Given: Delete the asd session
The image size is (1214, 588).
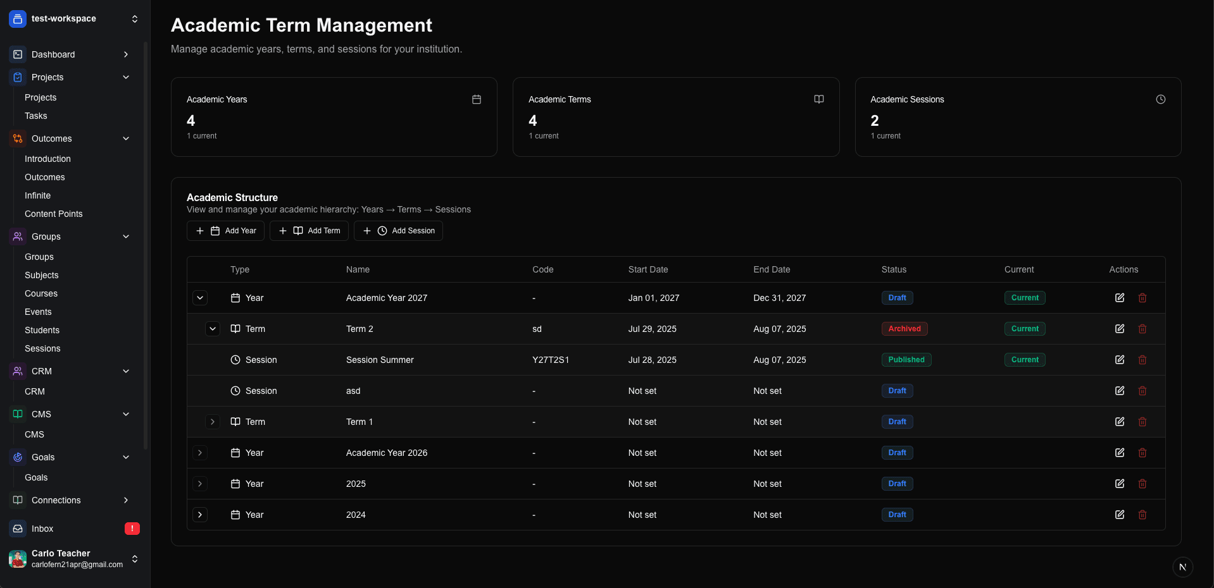Looking at the screenshot, I should coord(1142,391).
